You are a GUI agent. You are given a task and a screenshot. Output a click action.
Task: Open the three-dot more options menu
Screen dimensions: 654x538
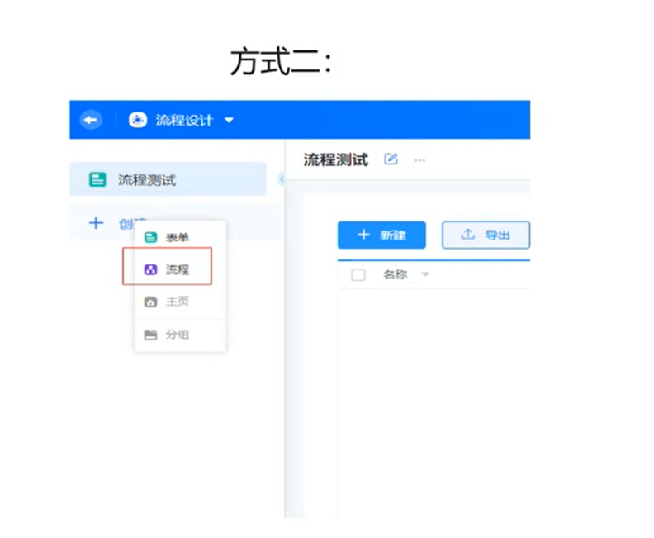(419, 160)
